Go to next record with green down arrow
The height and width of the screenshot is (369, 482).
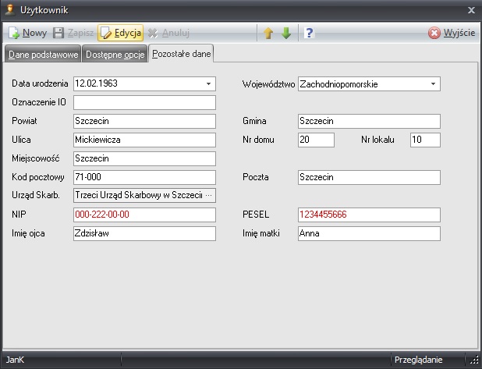tap(286, 33)
